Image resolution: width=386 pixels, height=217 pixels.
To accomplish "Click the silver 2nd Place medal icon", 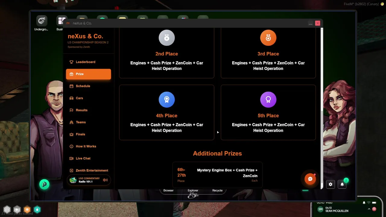I will [x=167, y=38].
